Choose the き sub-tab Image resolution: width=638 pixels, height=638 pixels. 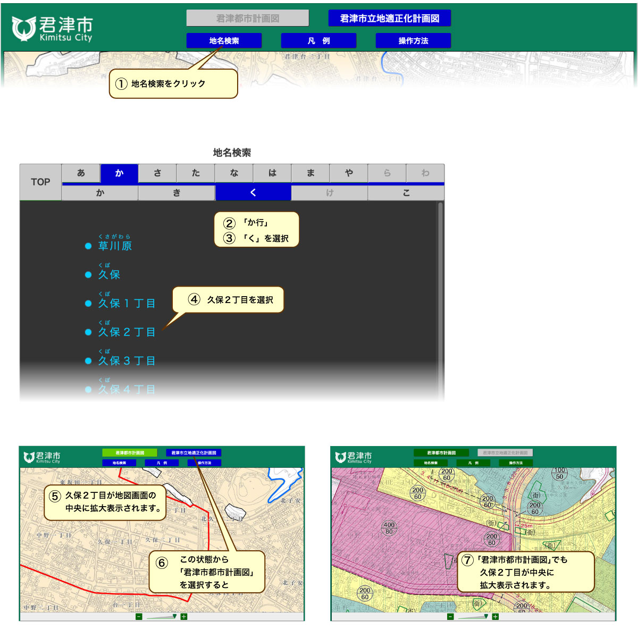click(x=177, y=193)
